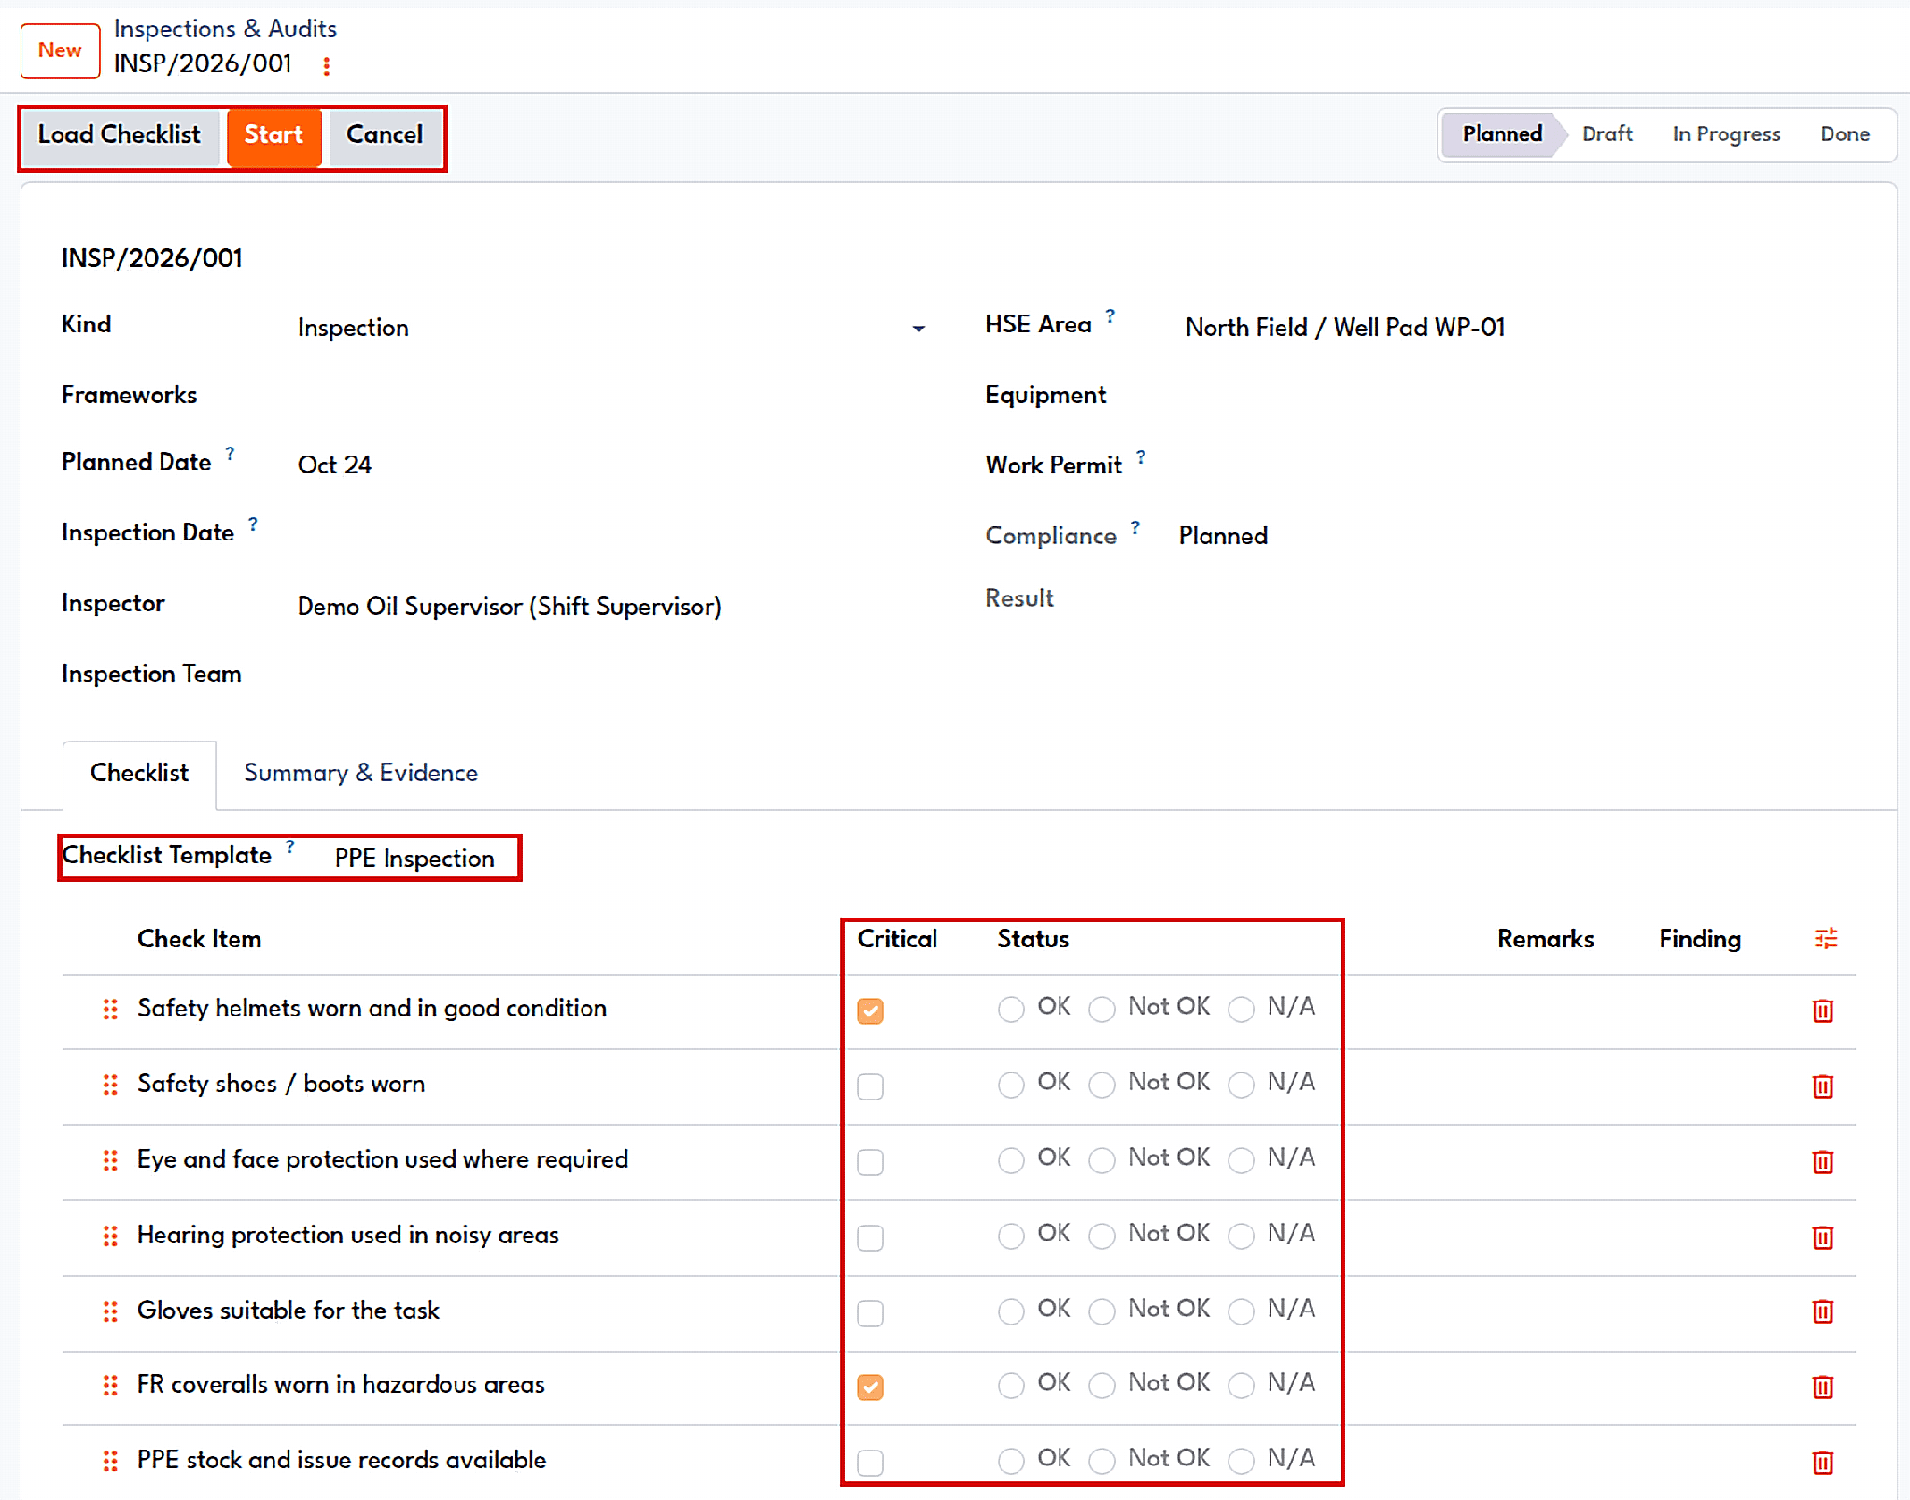Screen dimensions: 1910x1500
Task: Open the Inspections & Audits breadcrumb
Action: click(x=225, y=29)
